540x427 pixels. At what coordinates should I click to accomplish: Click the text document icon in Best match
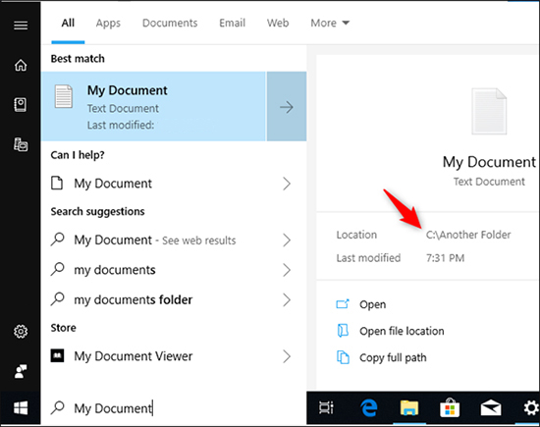tap(64, 96)
